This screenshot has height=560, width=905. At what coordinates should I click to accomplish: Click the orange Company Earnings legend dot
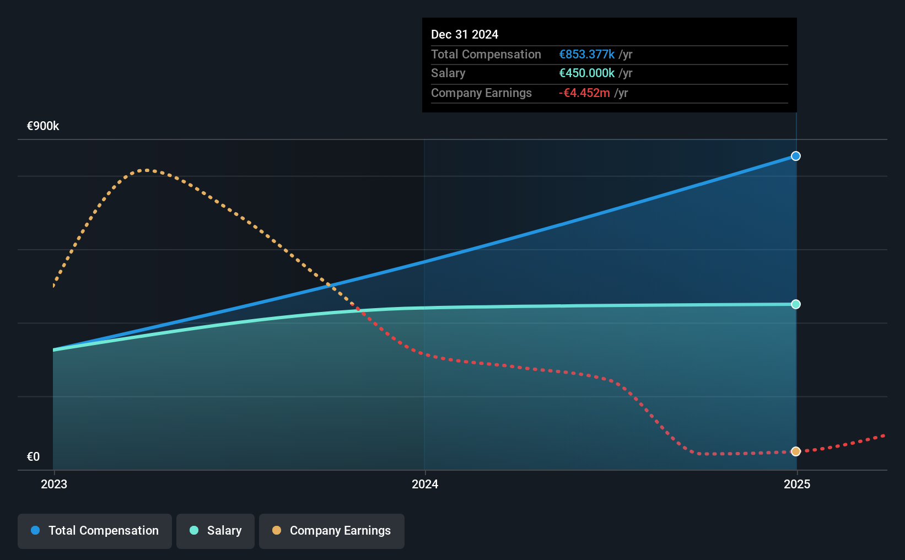(277, 530)
